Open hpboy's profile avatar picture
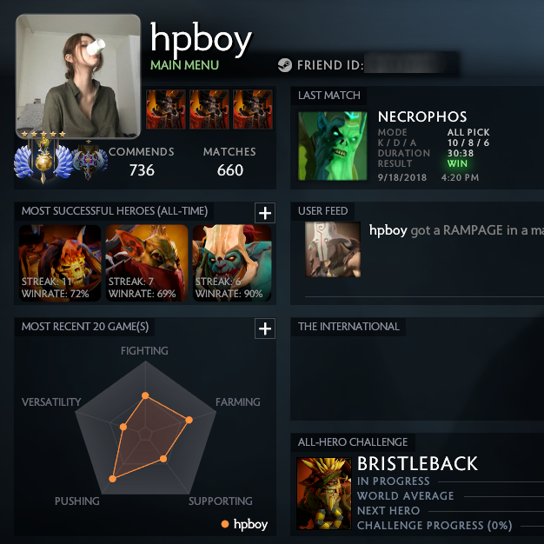544x544 pixels. pyautogui.click(x=78, y=76)
